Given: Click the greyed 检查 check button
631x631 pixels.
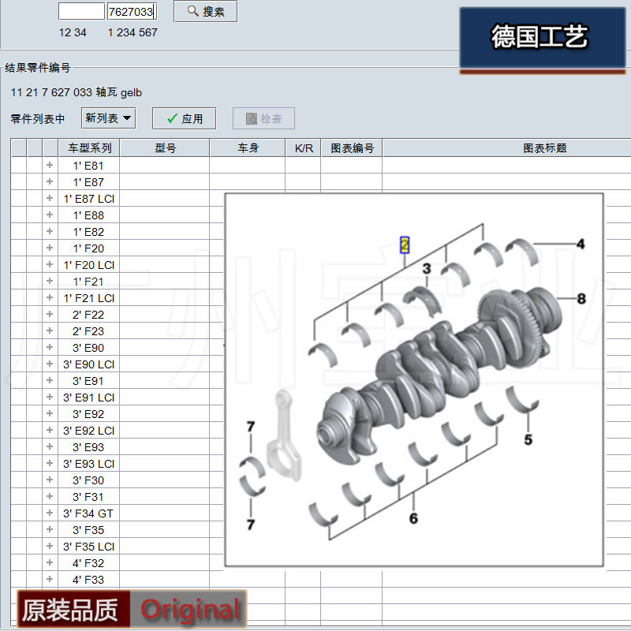Looking at the screenshot, I should point(263,118).
